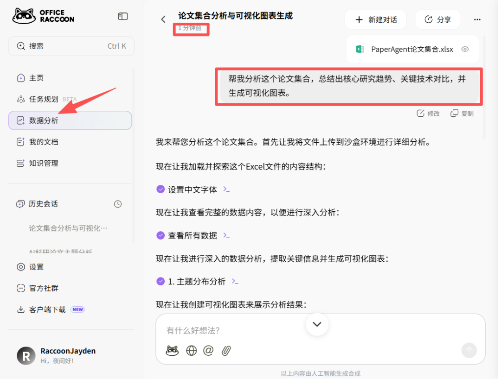
Task: Click the 客户端下载 download icon
Action: pos(21,310)
